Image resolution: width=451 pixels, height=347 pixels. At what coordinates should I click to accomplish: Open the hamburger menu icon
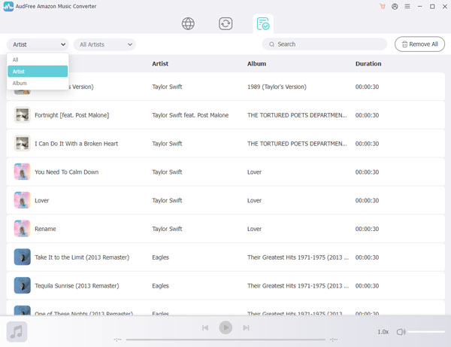coord(407,6)
